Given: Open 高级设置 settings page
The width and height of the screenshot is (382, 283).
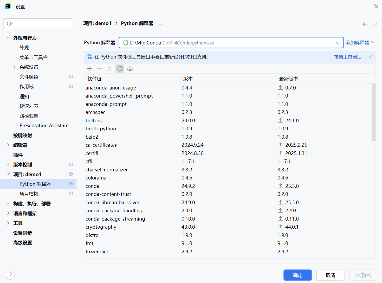Looking at the screenshot, I should click(x=23, y=242).
